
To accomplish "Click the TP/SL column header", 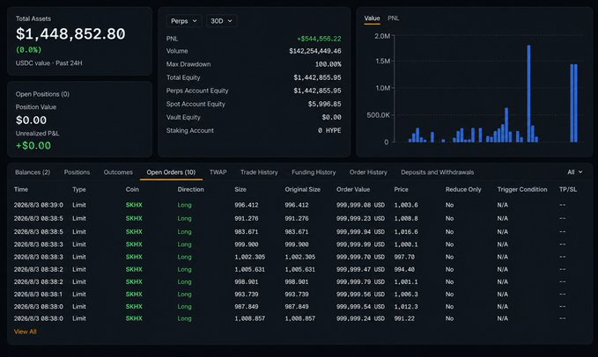I will click(x=568, y=189).
